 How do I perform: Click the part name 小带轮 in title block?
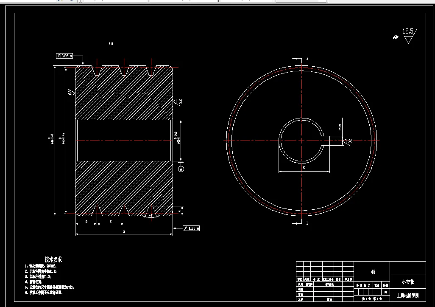[x=408, y=282]
